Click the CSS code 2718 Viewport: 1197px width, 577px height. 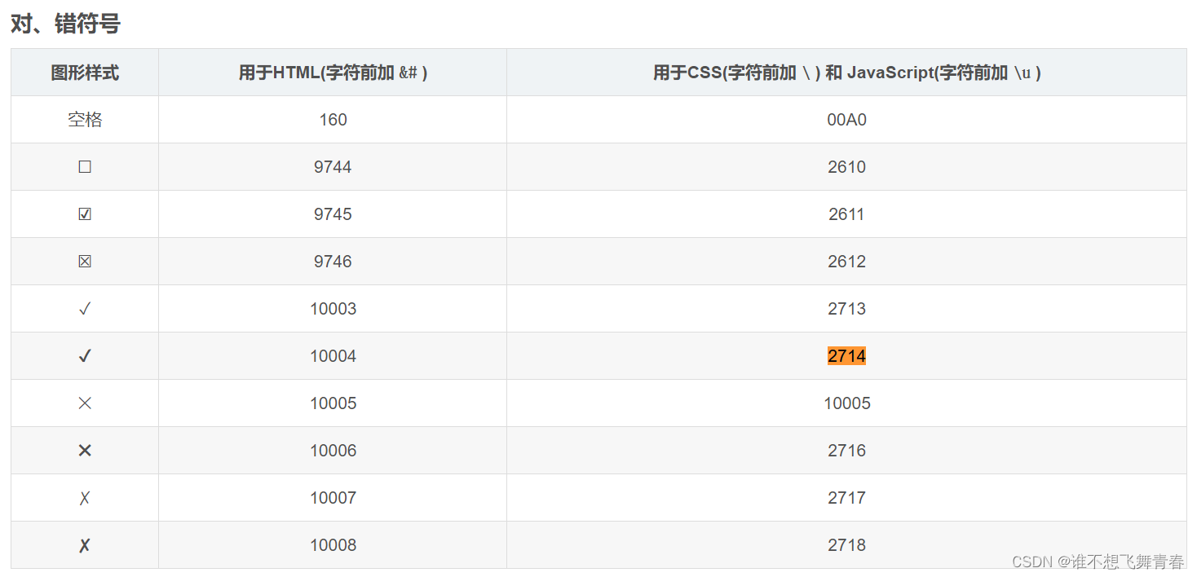pos(846,545)
